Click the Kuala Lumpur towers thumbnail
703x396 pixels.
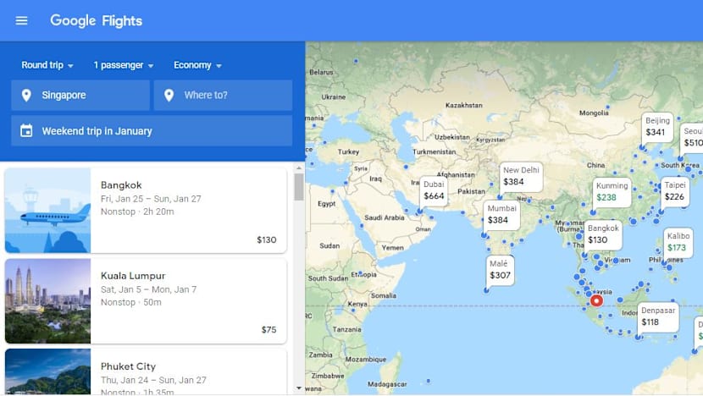(47, 301)
